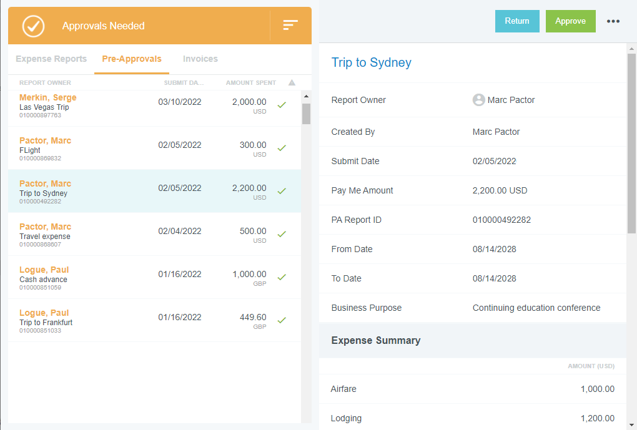Open the sort and filter list icon
637x430 pixels.
click(x=290, y=25)
